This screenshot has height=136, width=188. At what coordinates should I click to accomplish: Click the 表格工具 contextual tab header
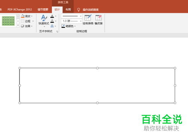tap(63, 2)
